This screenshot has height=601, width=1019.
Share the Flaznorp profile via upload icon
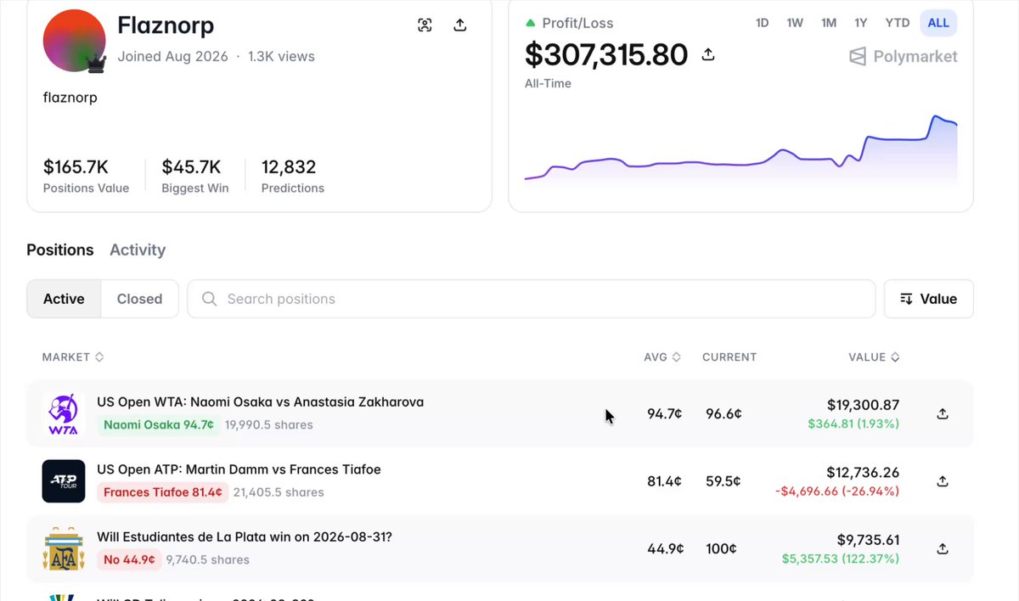click(460, 25)
